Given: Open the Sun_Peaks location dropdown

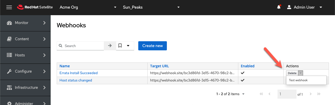Looking at the screenshot, I should tap(151, 7).
